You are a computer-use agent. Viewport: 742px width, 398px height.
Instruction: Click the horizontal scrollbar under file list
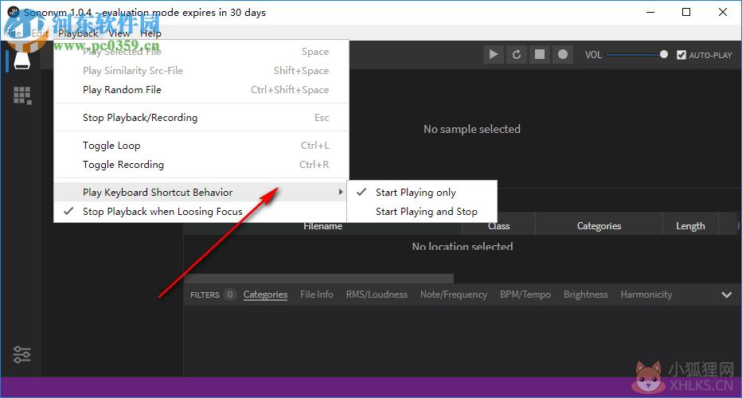point(319,279)
